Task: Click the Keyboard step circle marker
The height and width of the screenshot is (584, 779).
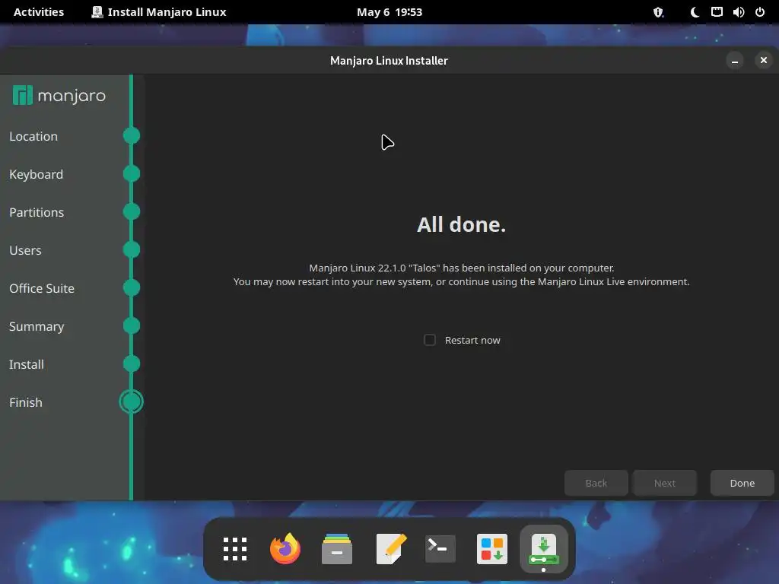Action: 132,174
